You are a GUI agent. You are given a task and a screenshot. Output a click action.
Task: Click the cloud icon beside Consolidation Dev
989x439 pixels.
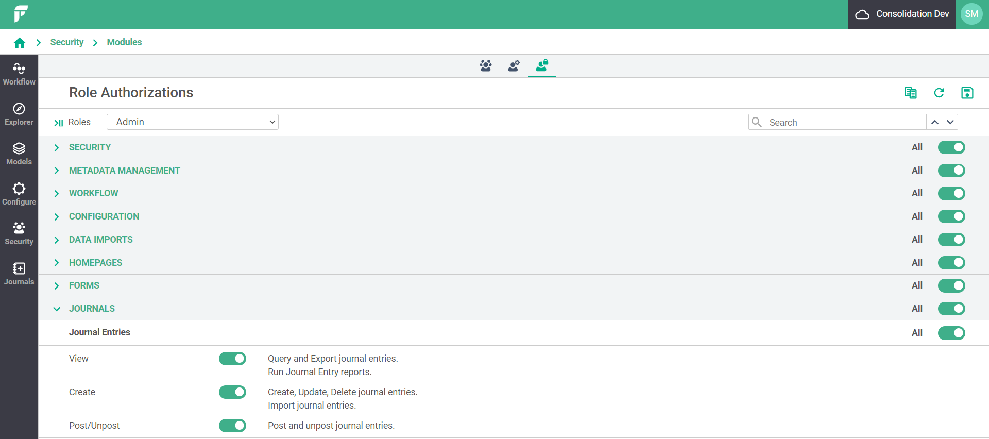click(862, 14)
